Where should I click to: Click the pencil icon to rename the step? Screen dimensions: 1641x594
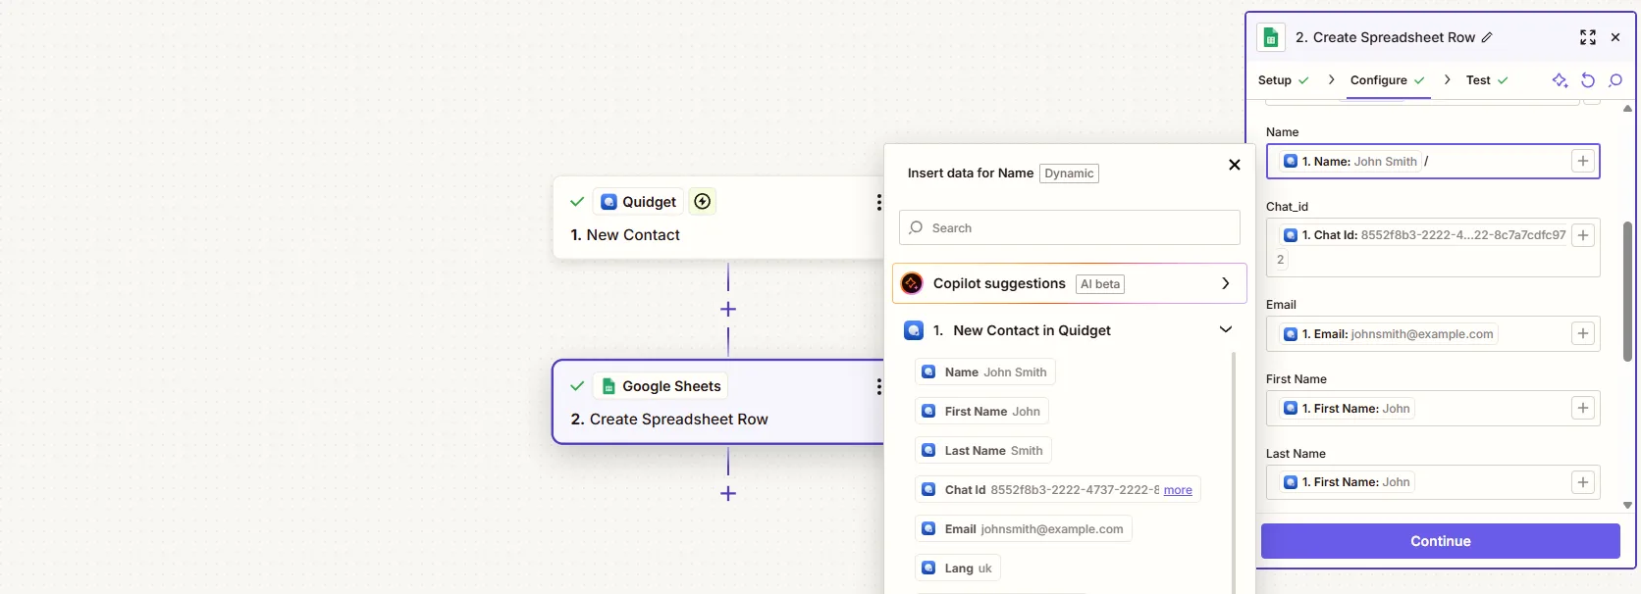click(x=1487, y=37)
